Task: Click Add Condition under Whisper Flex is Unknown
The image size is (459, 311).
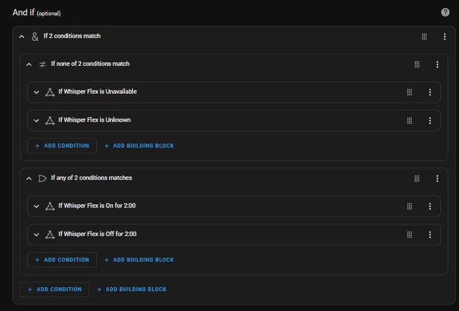Action: 62,145
